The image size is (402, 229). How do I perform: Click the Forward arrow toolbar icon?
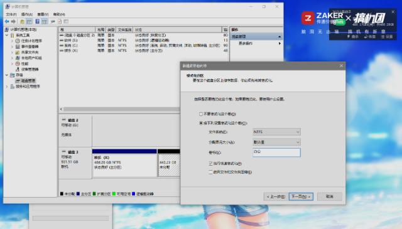coord(13,22)
